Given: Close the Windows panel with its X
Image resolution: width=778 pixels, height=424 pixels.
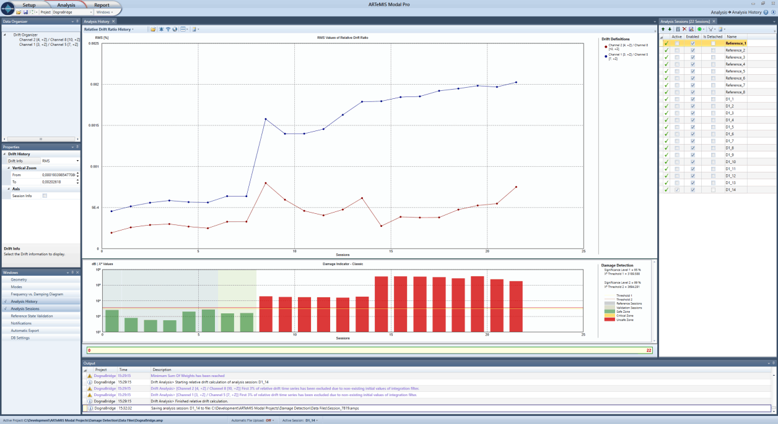Looking at the screenshot, I should pyautogui.click(x=77, y=273).
